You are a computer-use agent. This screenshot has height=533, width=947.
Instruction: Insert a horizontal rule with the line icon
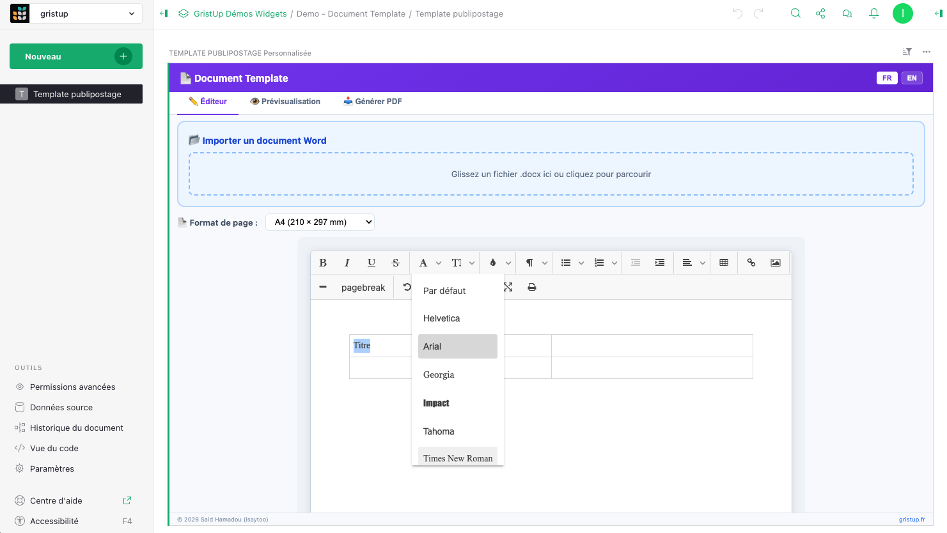coord(323,288)
